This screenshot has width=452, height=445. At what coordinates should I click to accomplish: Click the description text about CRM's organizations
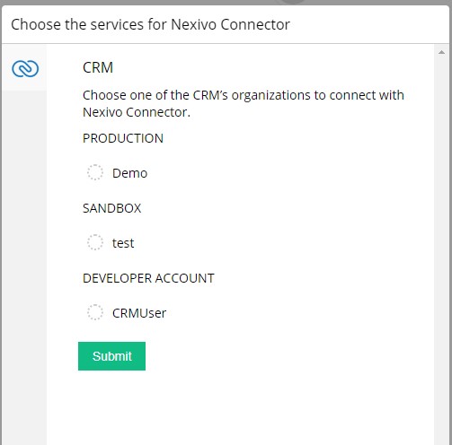pos(244,104)
